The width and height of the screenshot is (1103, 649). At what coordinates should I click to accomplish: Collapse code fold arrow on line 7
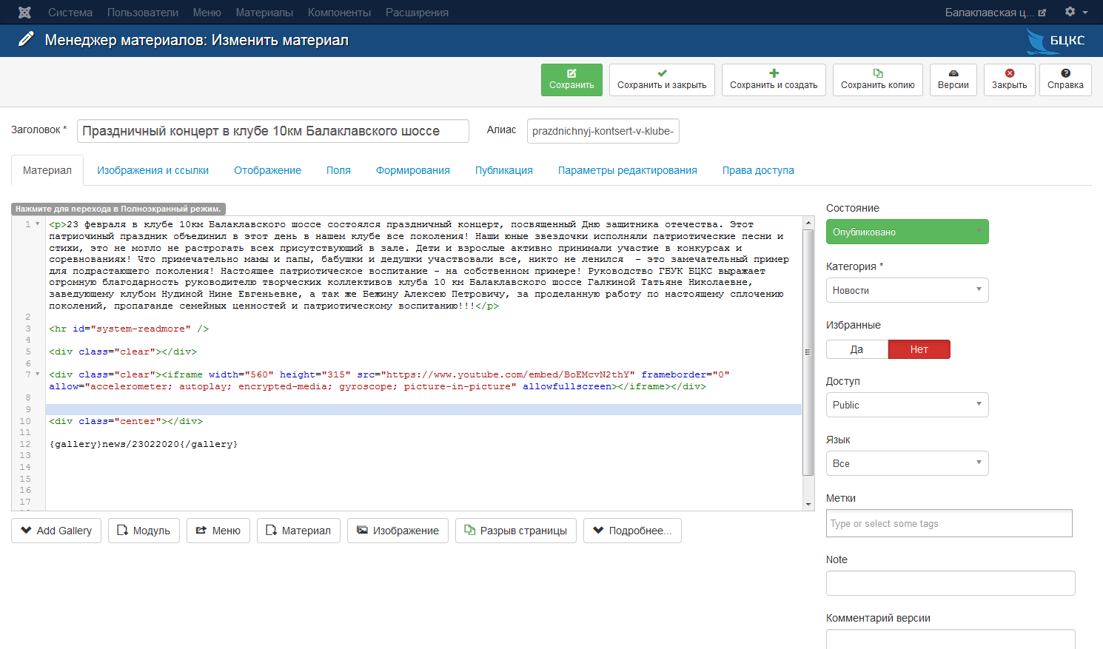pyautogui.click(x=38, y=374)
